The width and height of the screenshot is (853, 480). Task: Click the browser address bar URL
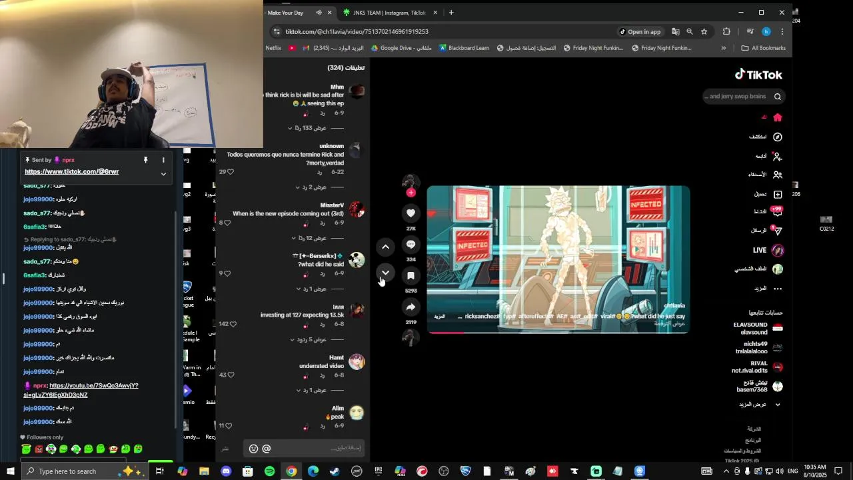pyautogui.click(x=357, y=31)
